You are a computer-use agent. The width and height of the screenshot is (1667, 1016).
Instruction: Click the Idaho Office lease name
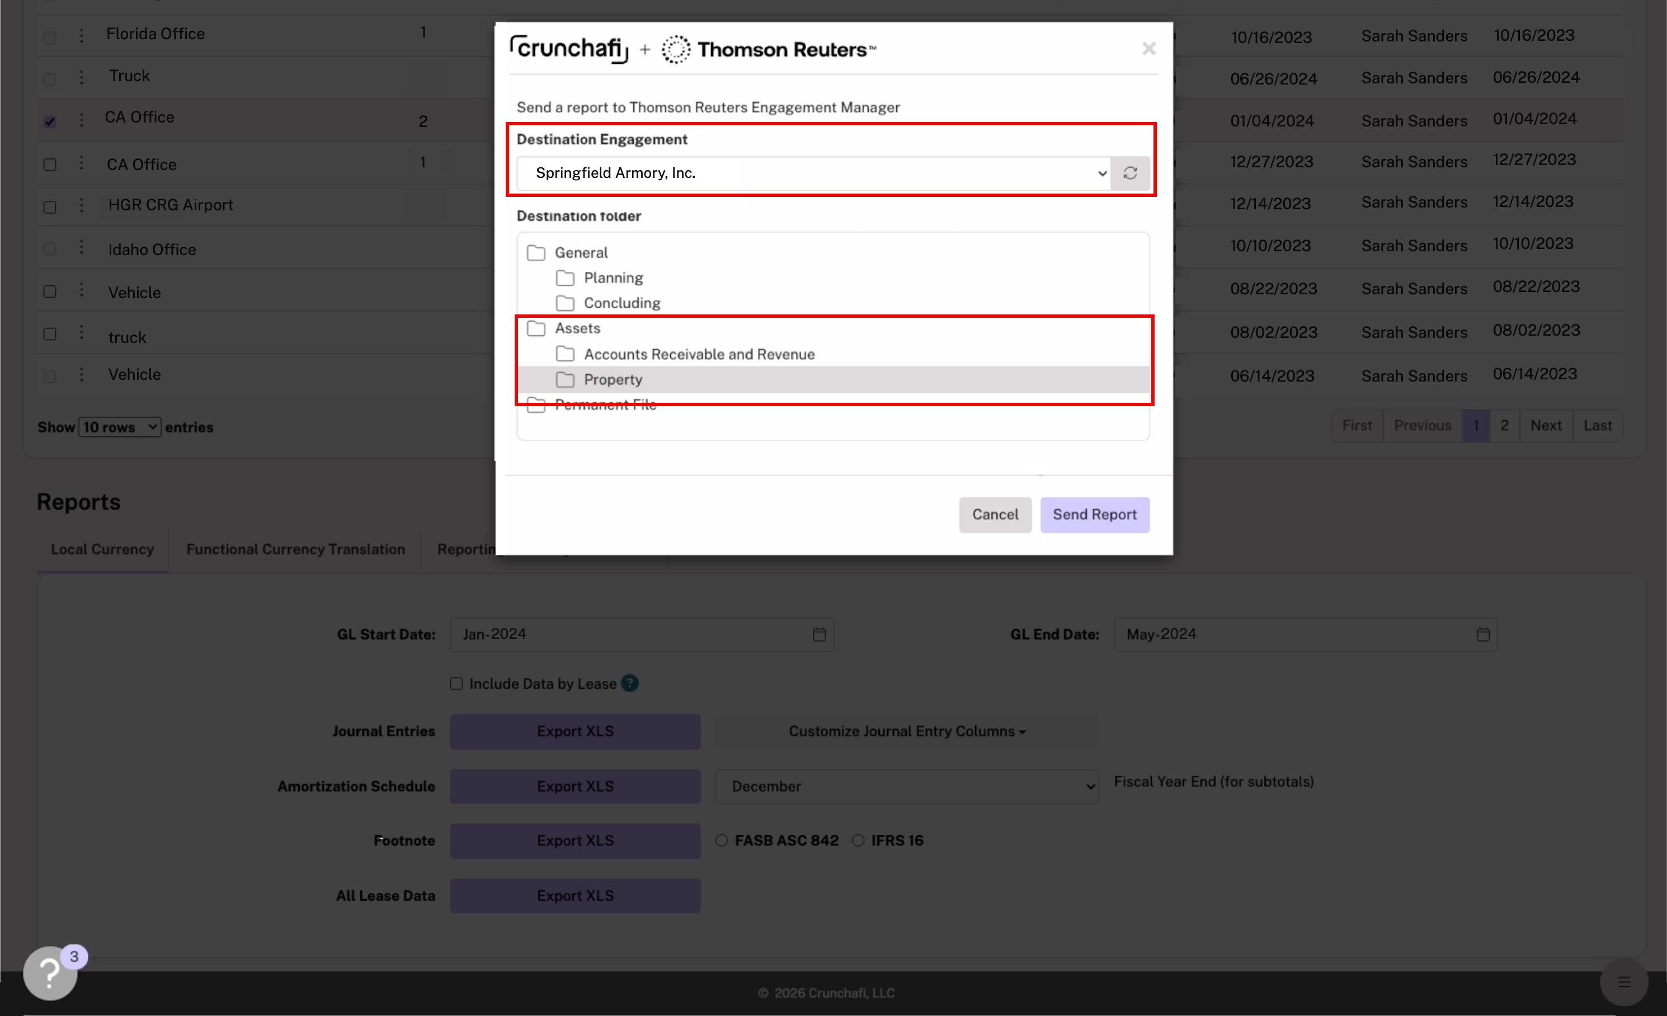(152, 250)
